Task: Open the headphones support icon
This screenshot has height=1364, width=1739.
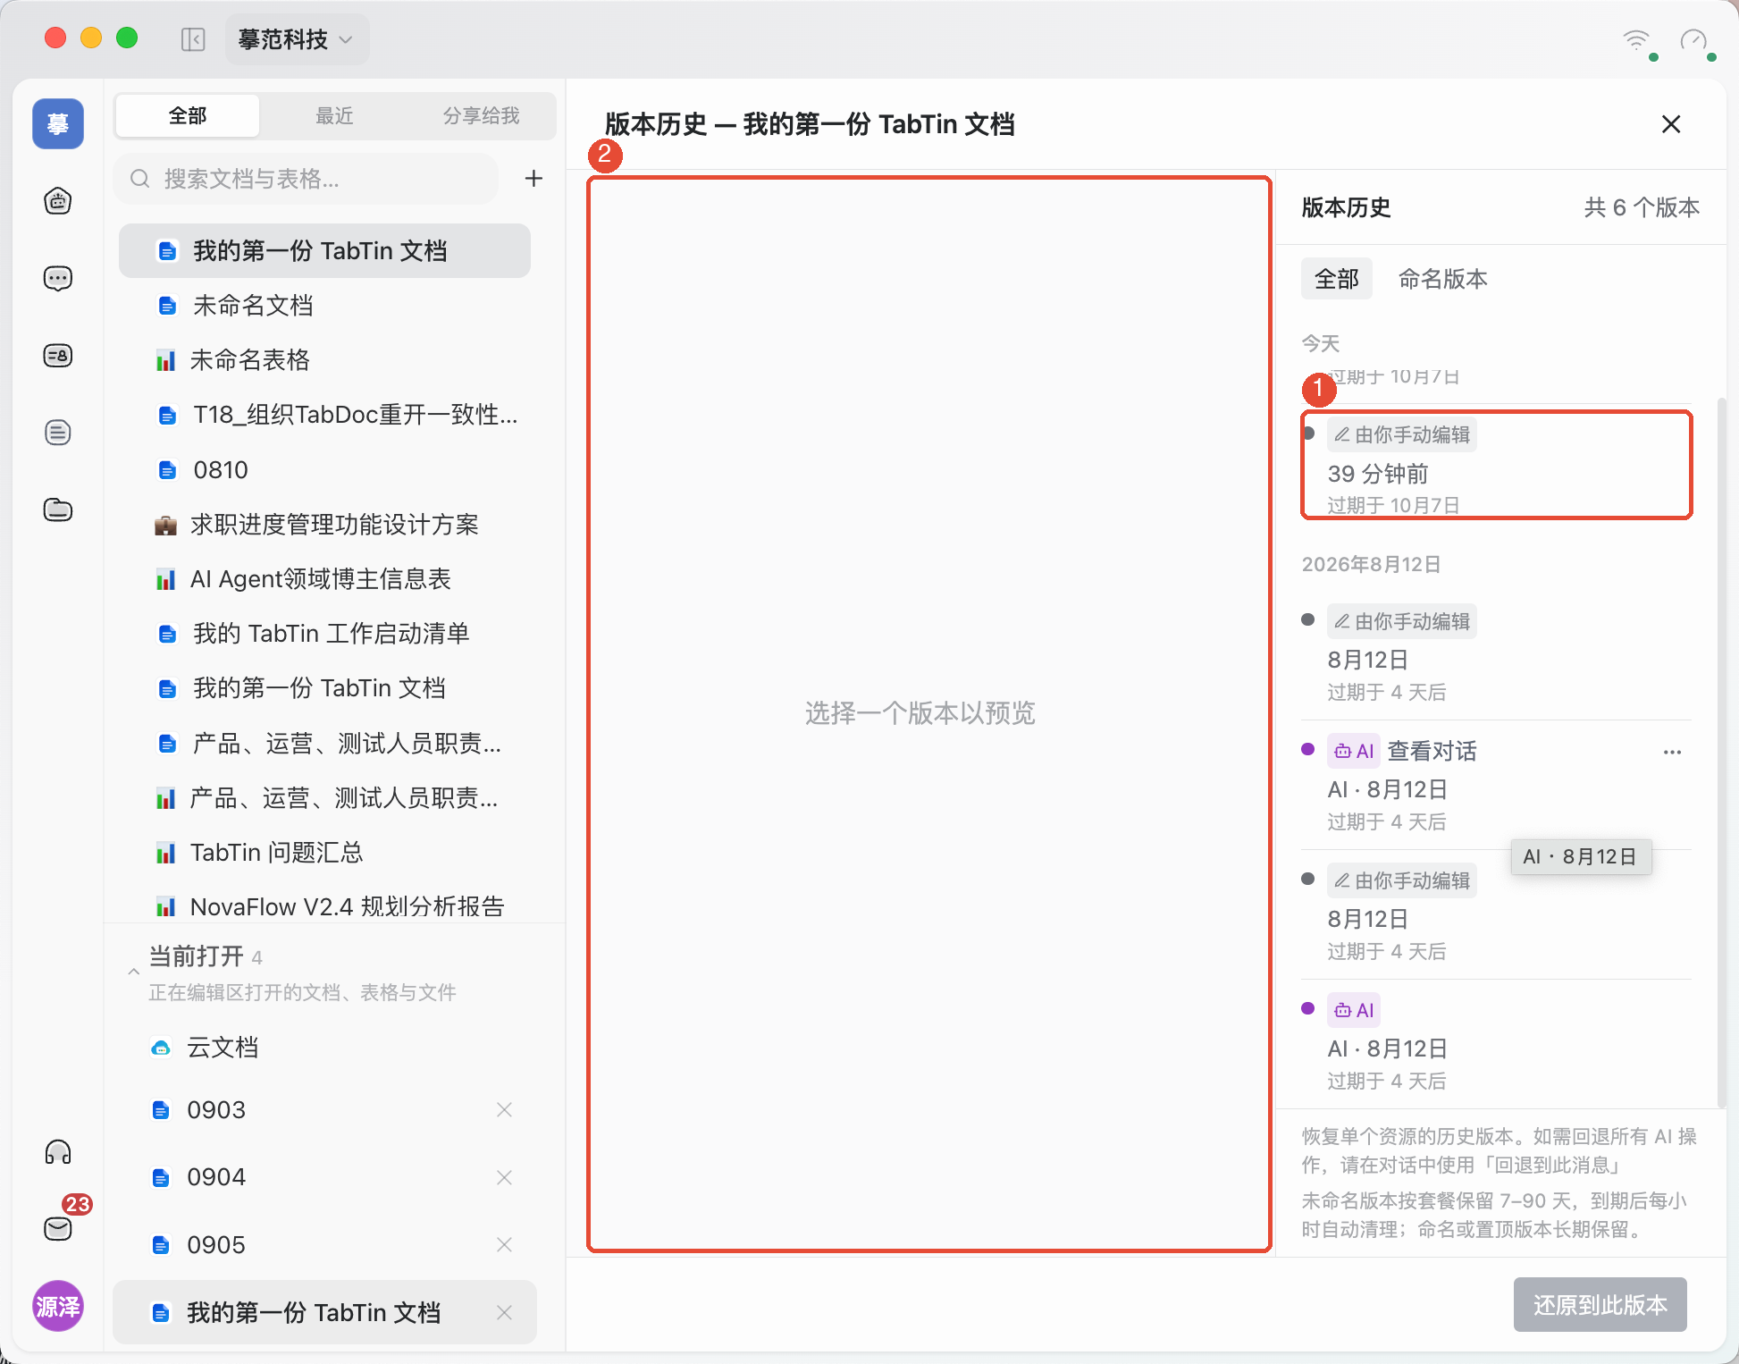Action: click(58, 1152)
